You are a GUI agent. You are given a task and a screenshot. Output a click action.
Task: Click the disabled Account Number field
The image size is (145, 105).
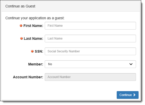tap(90, 77)
